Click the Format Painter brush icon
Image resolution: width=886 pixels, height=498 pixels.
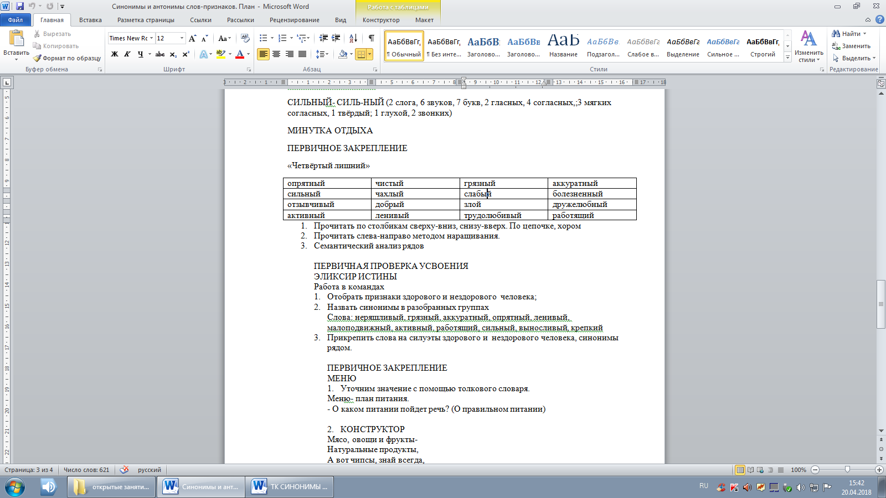pyautogui.click(x=37, y=58)
